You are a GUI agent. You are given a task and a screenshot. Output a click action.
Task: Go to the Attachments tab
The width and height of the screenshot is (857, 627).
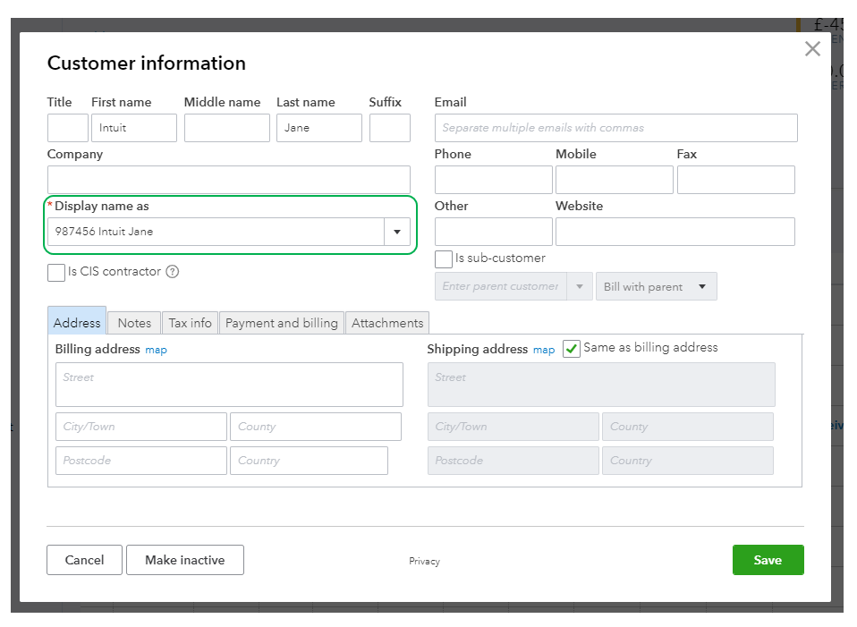[x=387, y=323]
